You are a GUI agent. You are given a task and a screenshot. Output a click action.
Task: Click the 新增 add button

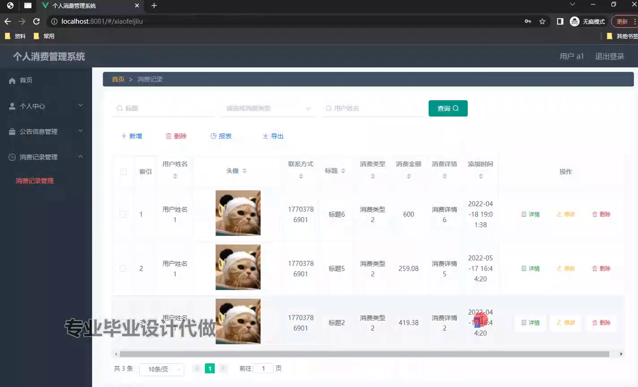click(x=132, y=136)
